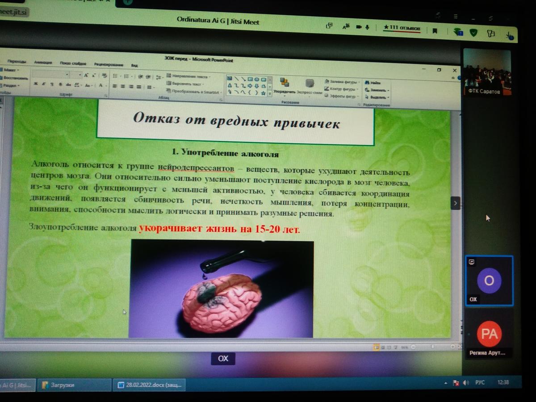The height and width of the screenshot is (402, 536).
Task: Open the Анимация ribbon tab
Action: click(43, 63)
